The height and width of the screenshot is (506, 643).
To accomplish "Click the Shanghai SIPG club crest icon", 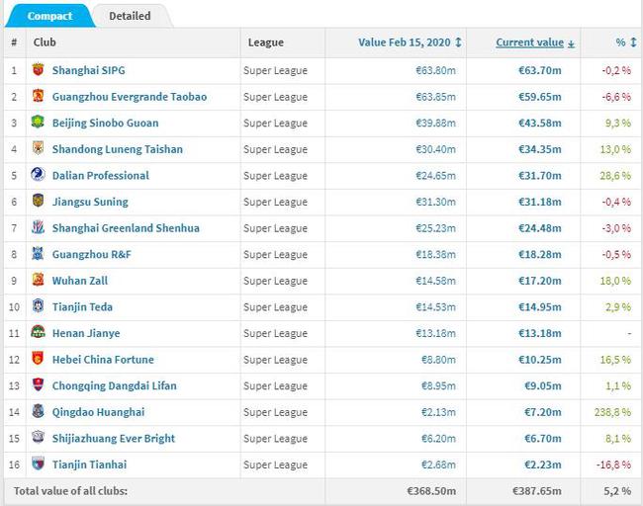I will [x=38, y=70].
